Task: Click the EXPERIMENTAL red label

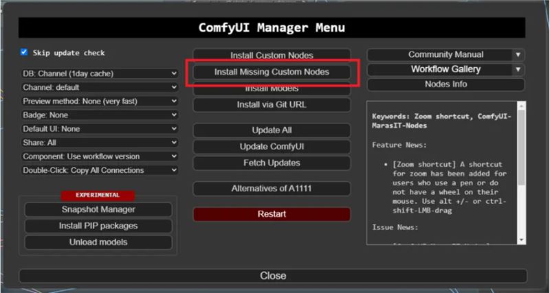Action: 98,195
